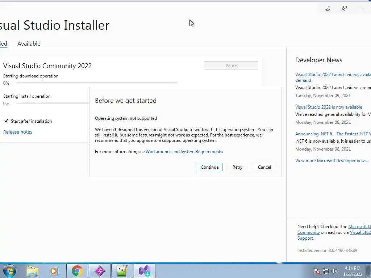Open Microsoft Developer Community link
Image resolution: width=371 pixels, height=278 pixels.
point(360,227)
